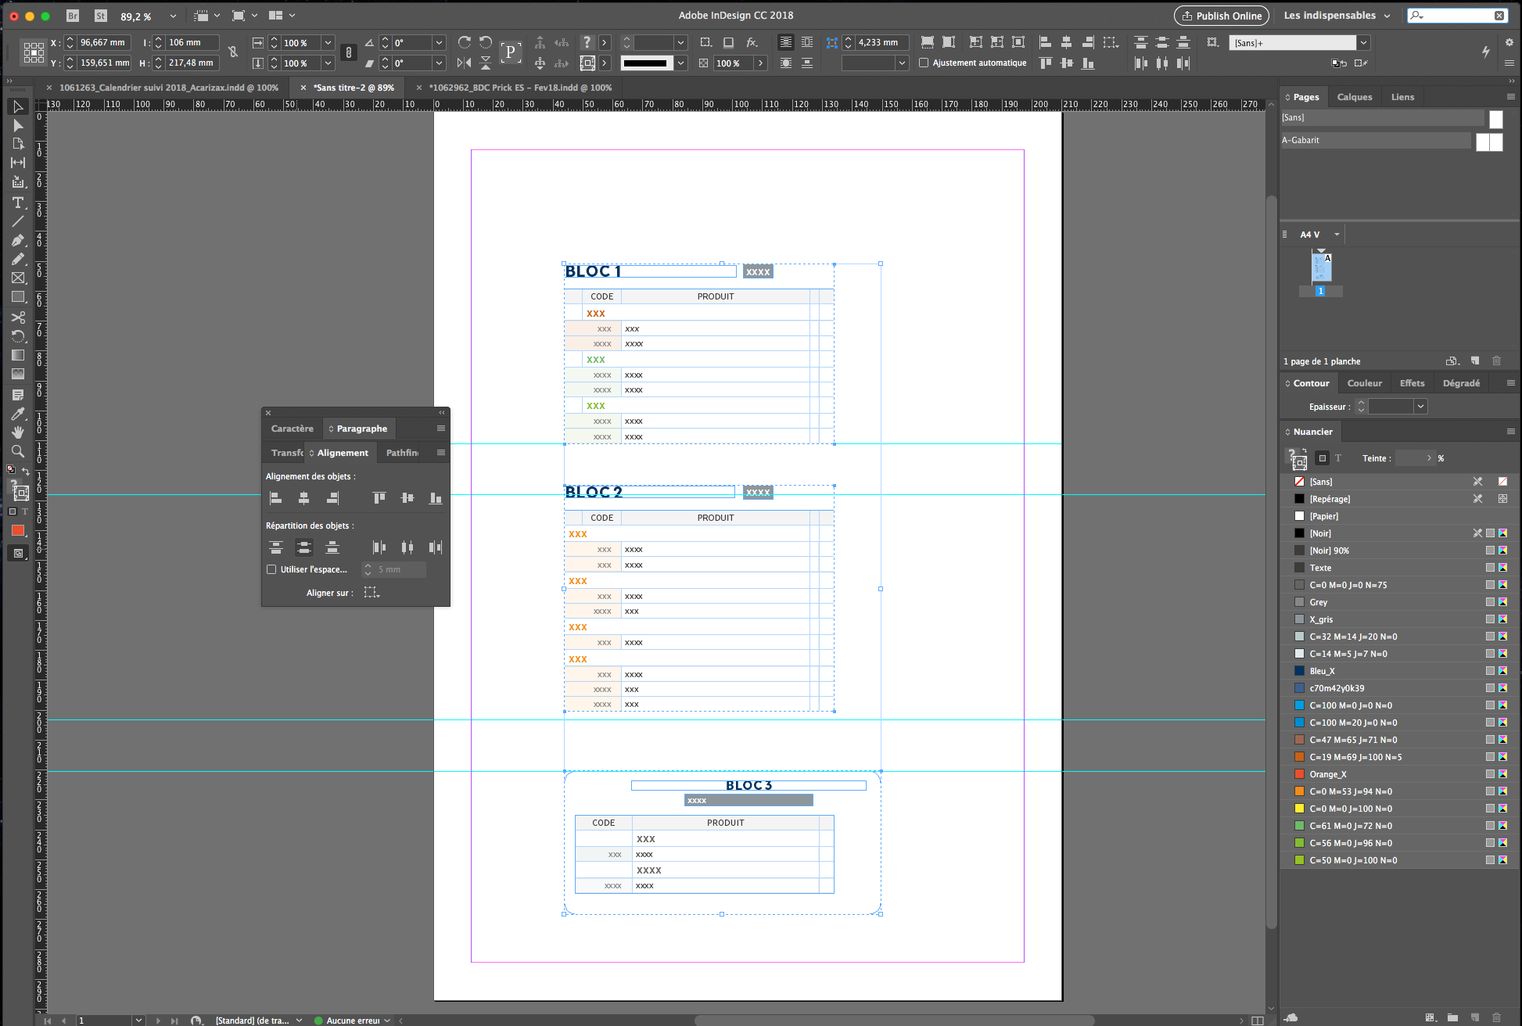
Task: Select the Type tool
Action: (x=18, y=203)
